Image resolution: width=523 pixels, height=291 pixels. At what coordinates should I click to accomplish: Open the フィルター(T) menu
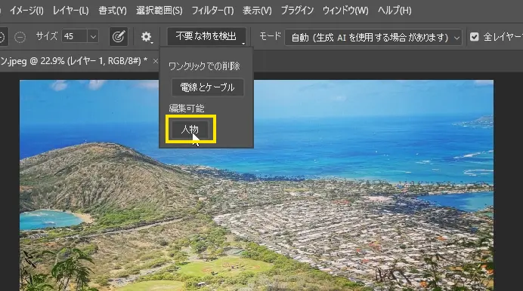[x=212, y=11]
